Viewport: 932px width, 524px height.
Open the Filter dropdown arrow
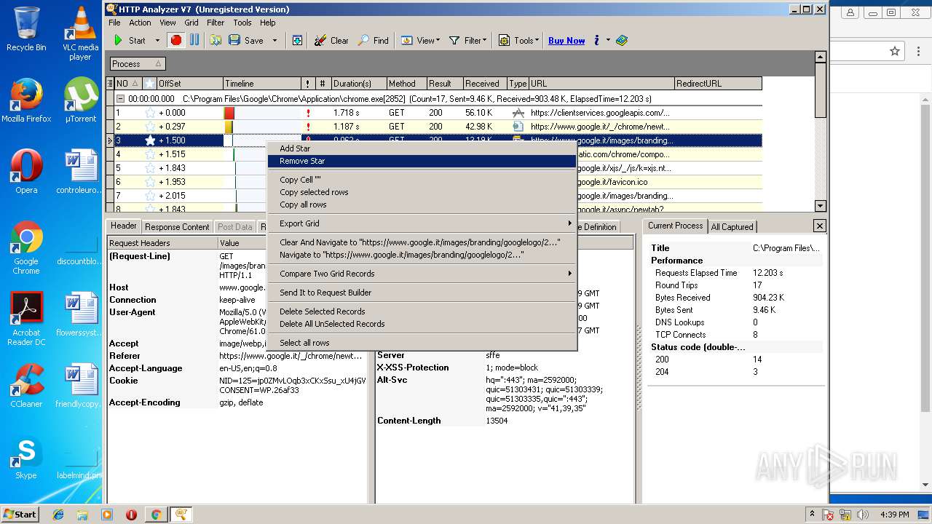coord(486,41)
